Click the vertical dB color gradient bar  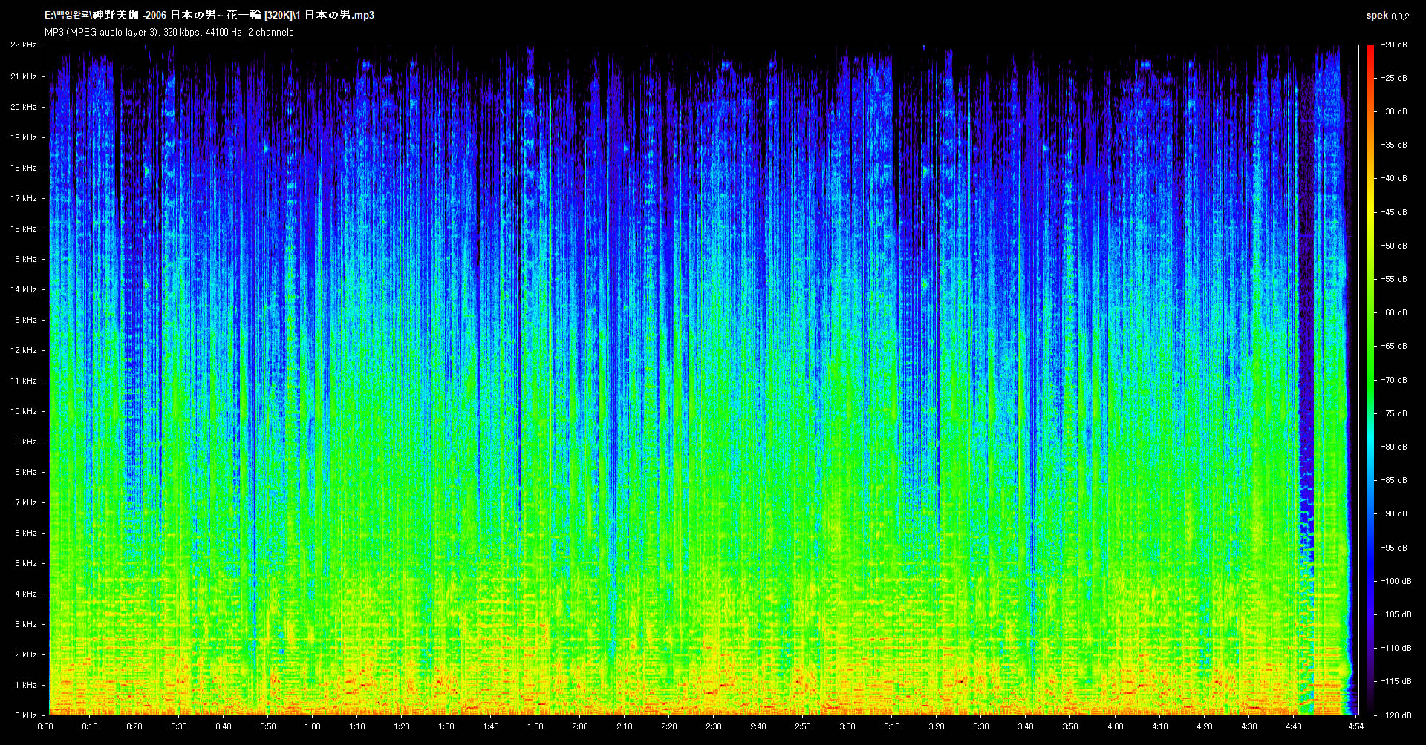[1370, 380]
